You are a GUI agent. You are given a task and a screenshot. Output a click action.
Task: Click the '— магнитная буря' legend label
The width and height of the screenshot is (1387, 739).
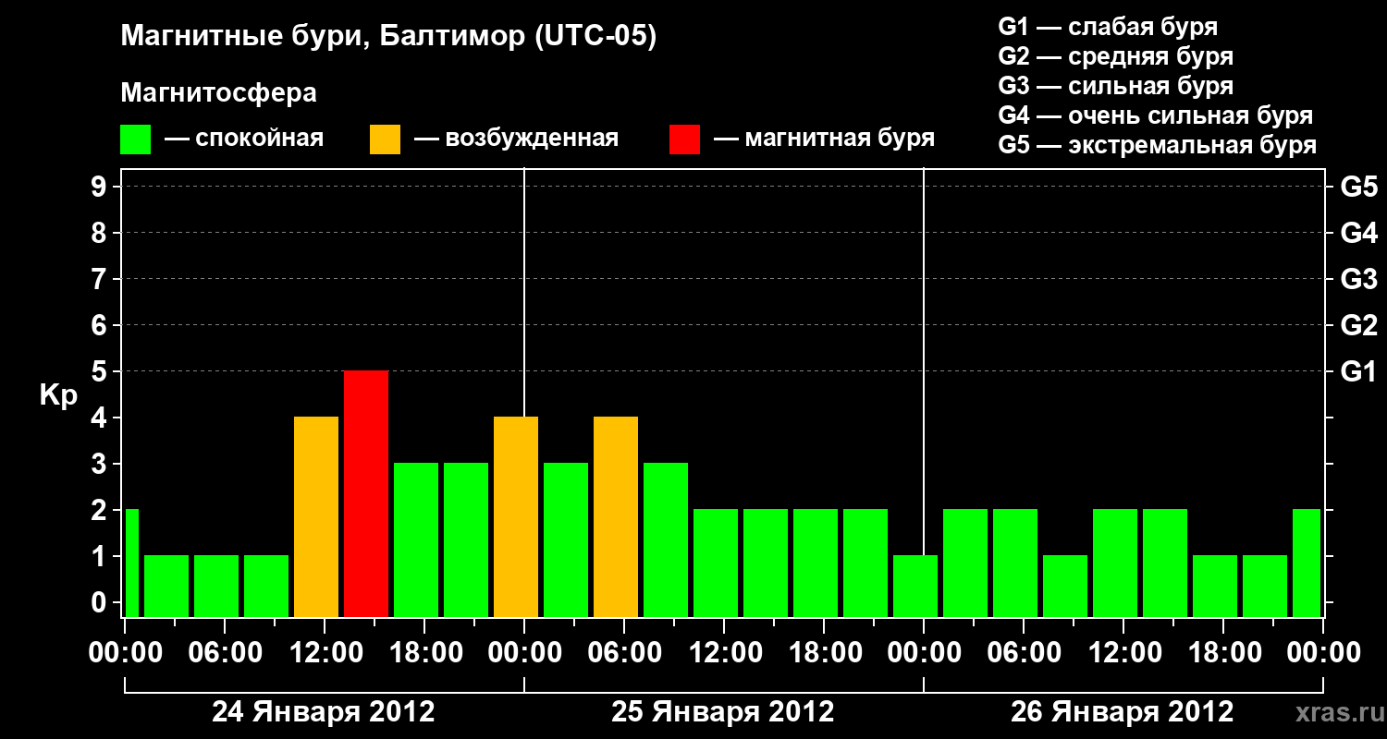click(824, 139)
